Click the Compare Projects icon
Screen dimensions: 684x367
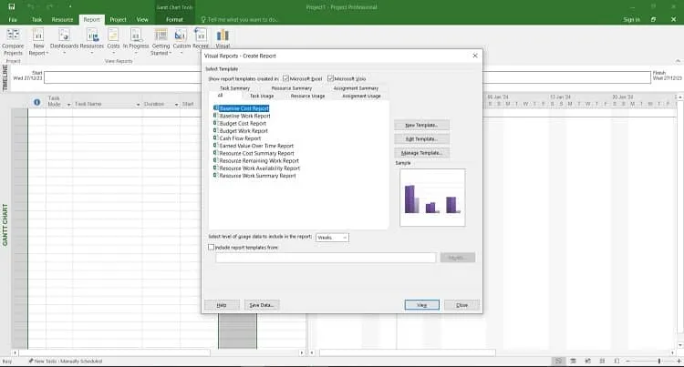pyautogui.click(x=13, y=35)
